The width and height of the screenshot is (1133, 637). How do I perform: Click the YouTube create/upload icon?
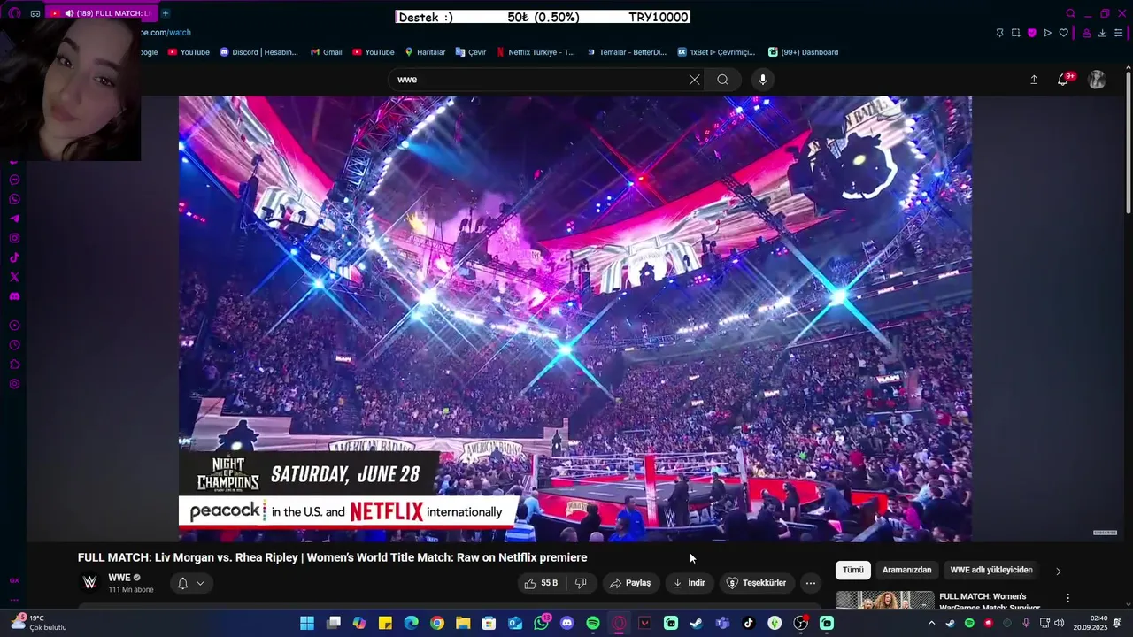click(1033, 80)
